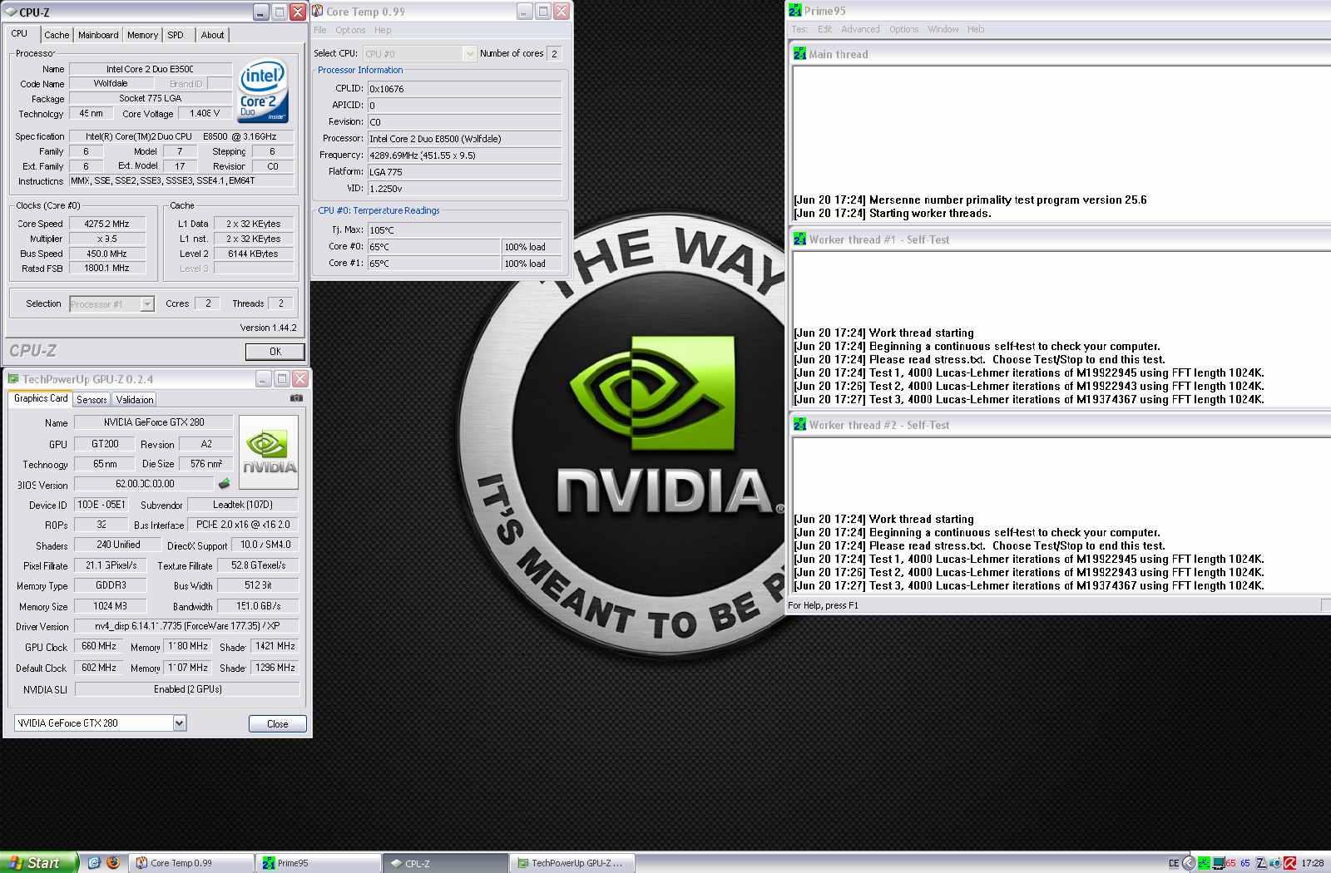Switch to the Cache tab in CPU-Z
1331x873 pixels.
57,35
